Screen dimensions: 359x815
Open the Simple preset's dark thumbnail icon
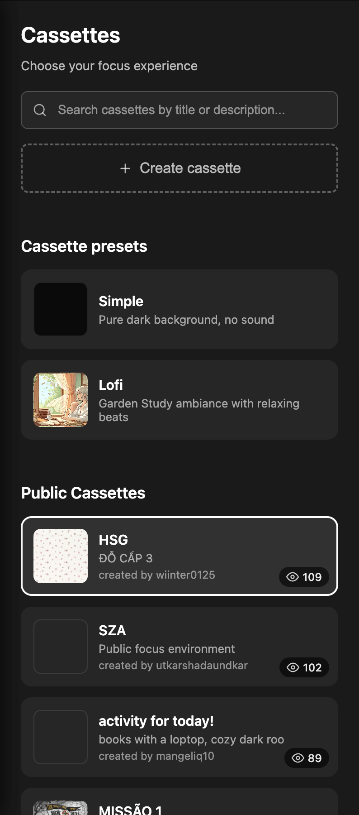point(61,309)
